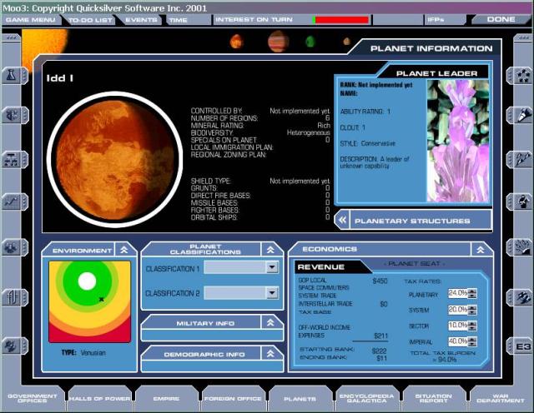The width and height of the screenshot is (534, 413).
Task: Expand the Military Info panel chevron
Action: pyautogui.click(x=270, y=322)
